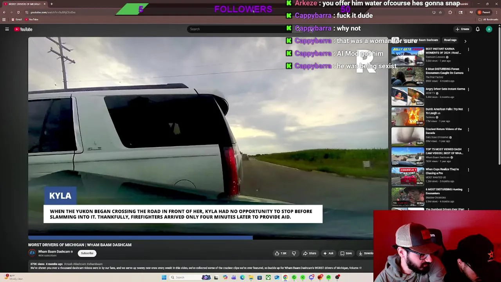The width and height of the screenshot is (501, 282).
Task: Like the video with thumbs up
Action: tap(281, 253)
